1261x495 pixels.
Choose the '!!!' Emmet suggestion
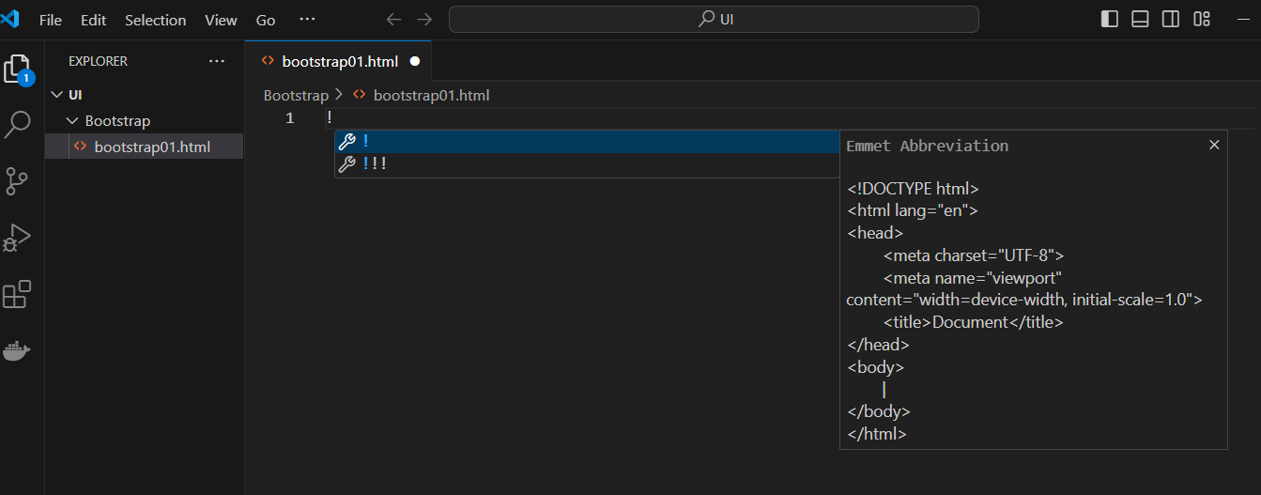click(x=587, y=164)
